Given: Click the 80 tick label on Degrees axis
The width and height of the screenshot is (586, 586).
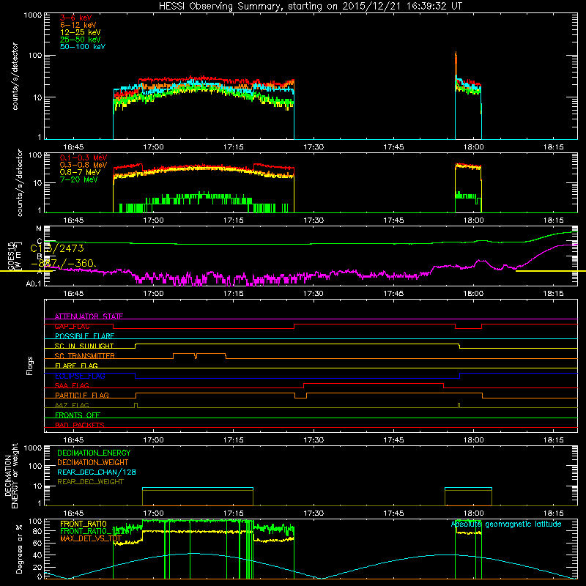Looking at the screenshot, I should point(38,531).
